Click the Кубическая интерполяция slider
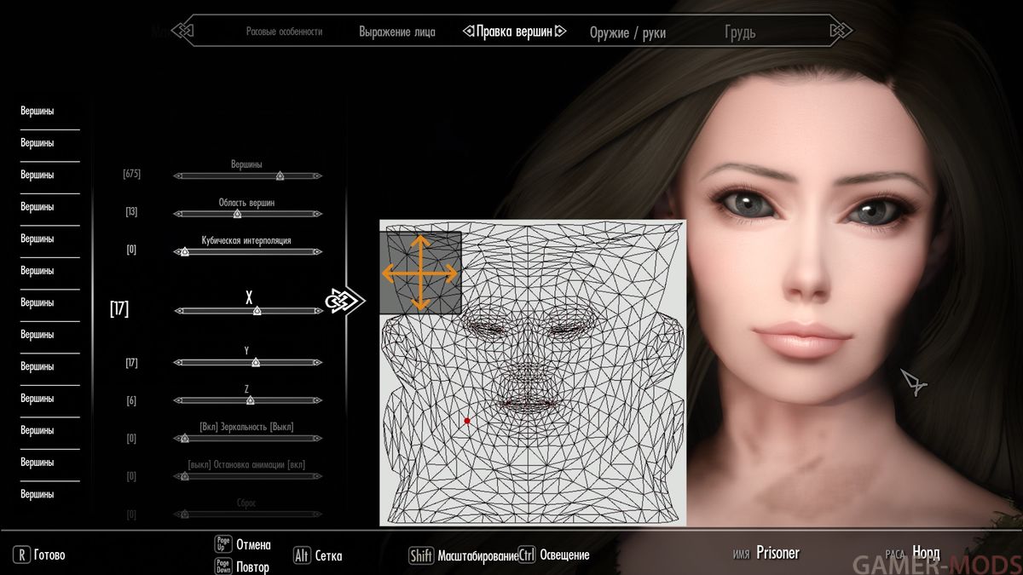This screenshot has height=575, width=1023. click(247, 252)
